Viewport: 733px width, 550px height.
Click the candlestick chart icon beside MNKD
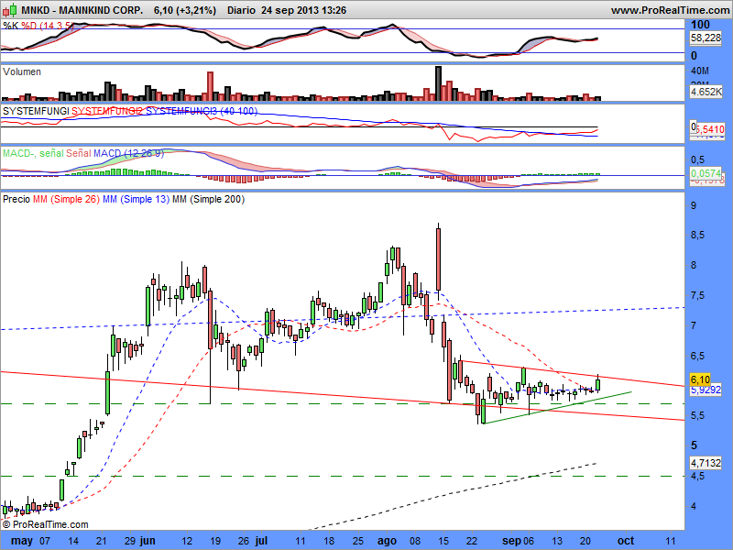click(10, 9)
